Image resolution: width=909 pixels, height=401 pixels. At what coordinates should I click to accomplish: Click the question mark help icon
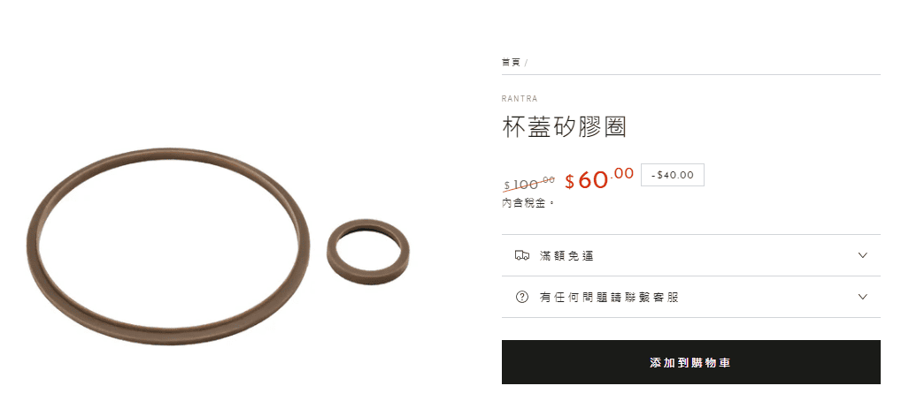pos(521,297)
